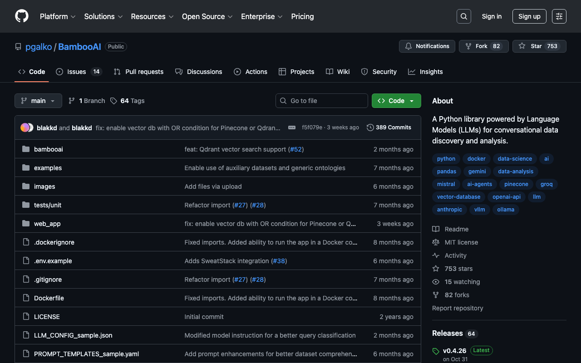
Task: Expand the Platform menu in header
Action: tap(57, 16)
